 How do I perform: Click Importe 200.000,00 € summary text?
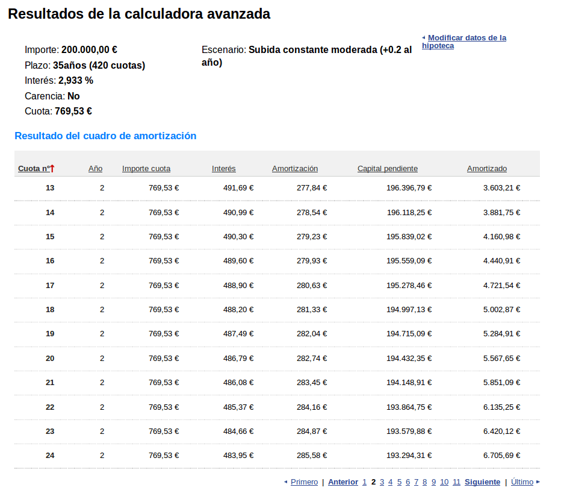pyautogui.click(x=71, y=49)
